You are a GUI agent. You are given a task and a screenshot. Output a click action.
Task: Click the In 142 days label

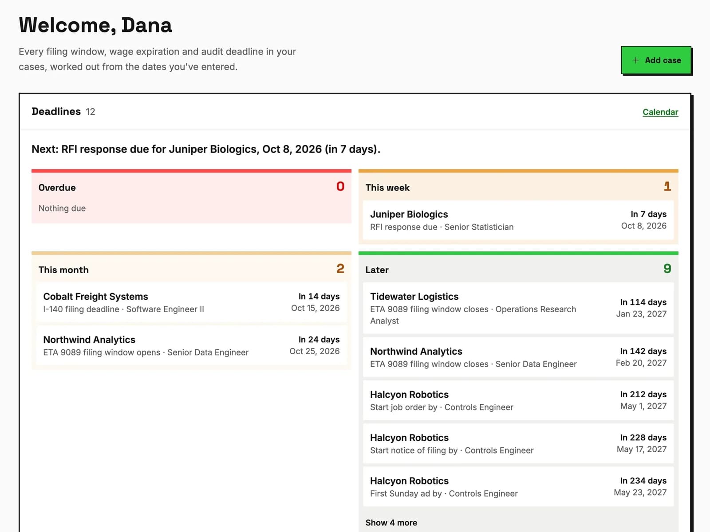(x=643, y=351)
